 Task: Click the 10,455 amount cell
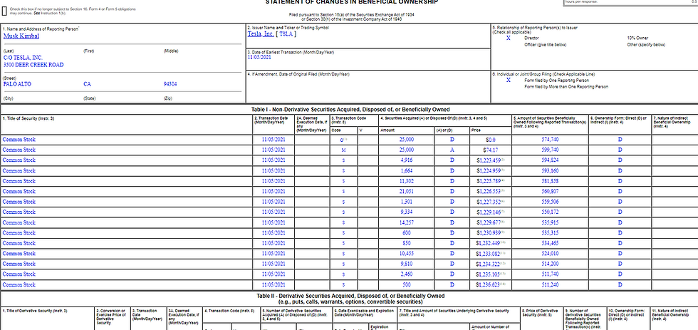pos(407,254)
